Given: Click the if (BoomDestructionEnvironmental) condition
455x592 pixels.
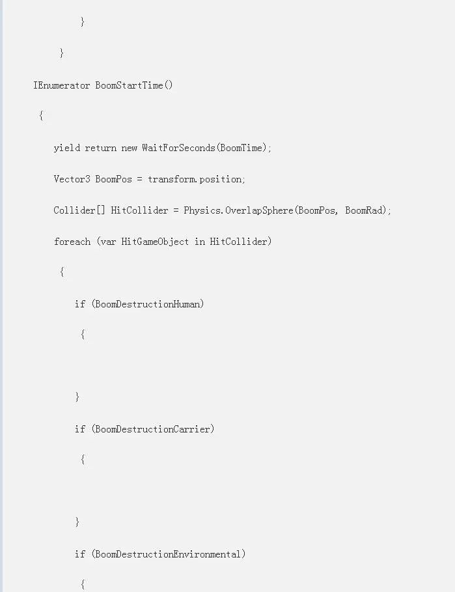Looking at the screenshot, I should tap(160, 554).
